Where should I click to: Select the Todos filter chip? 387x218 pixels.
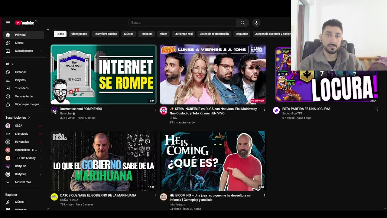[60, 34]
